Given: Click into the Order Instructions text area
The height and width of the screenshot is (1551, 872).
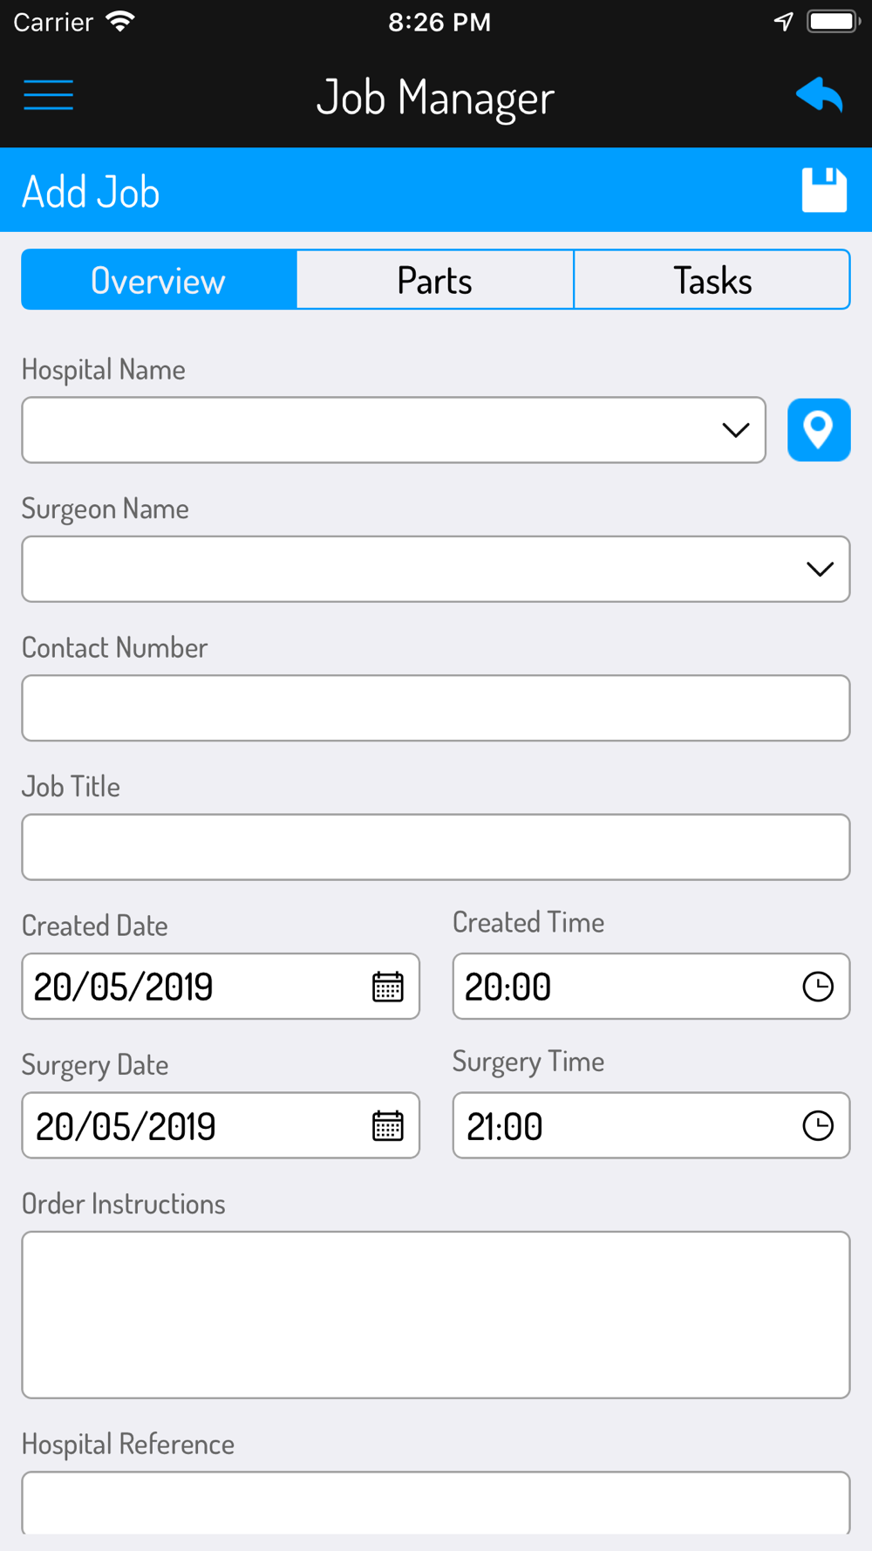Looking at the screenshot, I should (x=436, y=1315).
